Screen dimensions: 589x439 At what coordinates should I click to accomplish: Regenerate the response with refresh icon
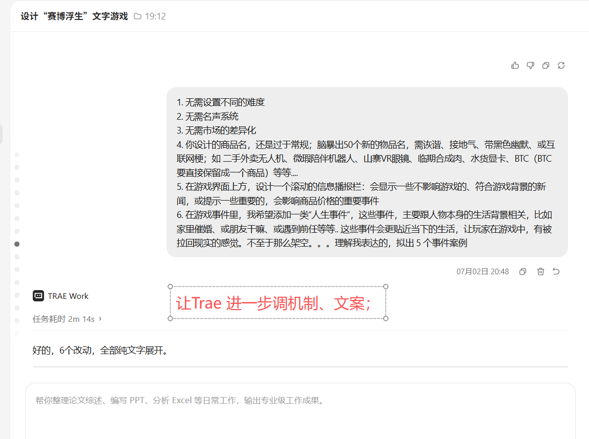tap(561, 65)
